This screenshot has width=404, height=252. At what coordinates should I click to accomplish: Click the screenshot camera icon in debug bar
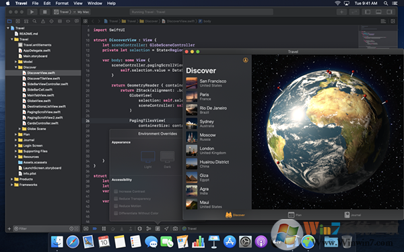pyautogui.click(x=175, y=228)
